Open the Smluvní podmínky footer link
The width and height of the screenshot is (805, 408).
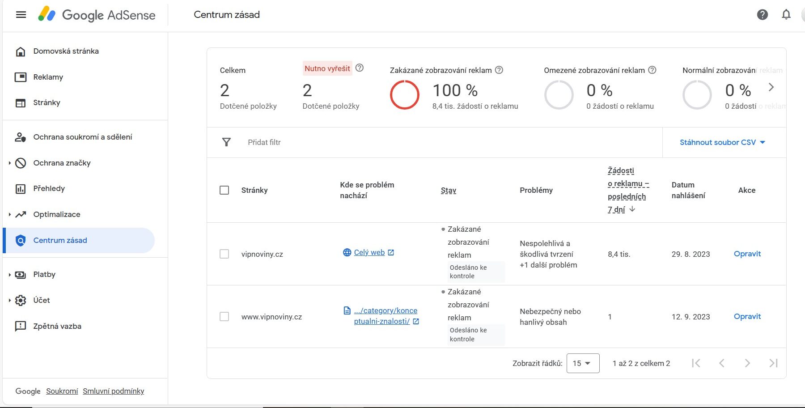tap(114, 391)
